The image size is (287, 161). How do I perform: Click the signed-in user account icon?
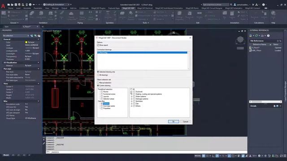235,4
